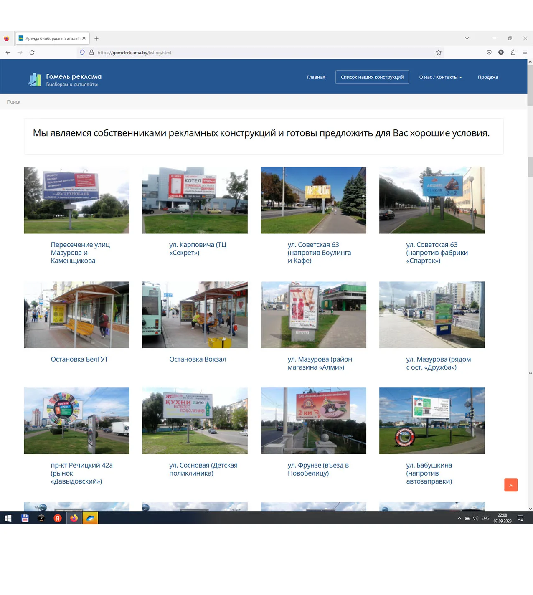The height and width of the screenshot is (595, 533).
Task: Select the Продажа menu item
Action: coord(487,77)
